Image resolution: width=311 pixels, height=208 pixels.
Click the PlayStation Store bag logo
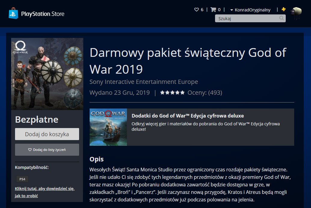click(13, 13)
